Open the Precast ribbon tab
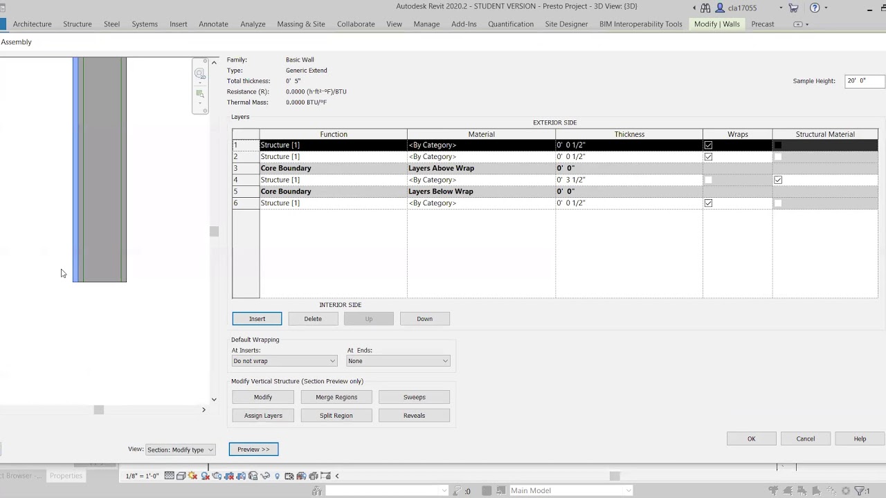Image resolution: width=886 pixels, height=498 pixels. [x=763, y=24]
